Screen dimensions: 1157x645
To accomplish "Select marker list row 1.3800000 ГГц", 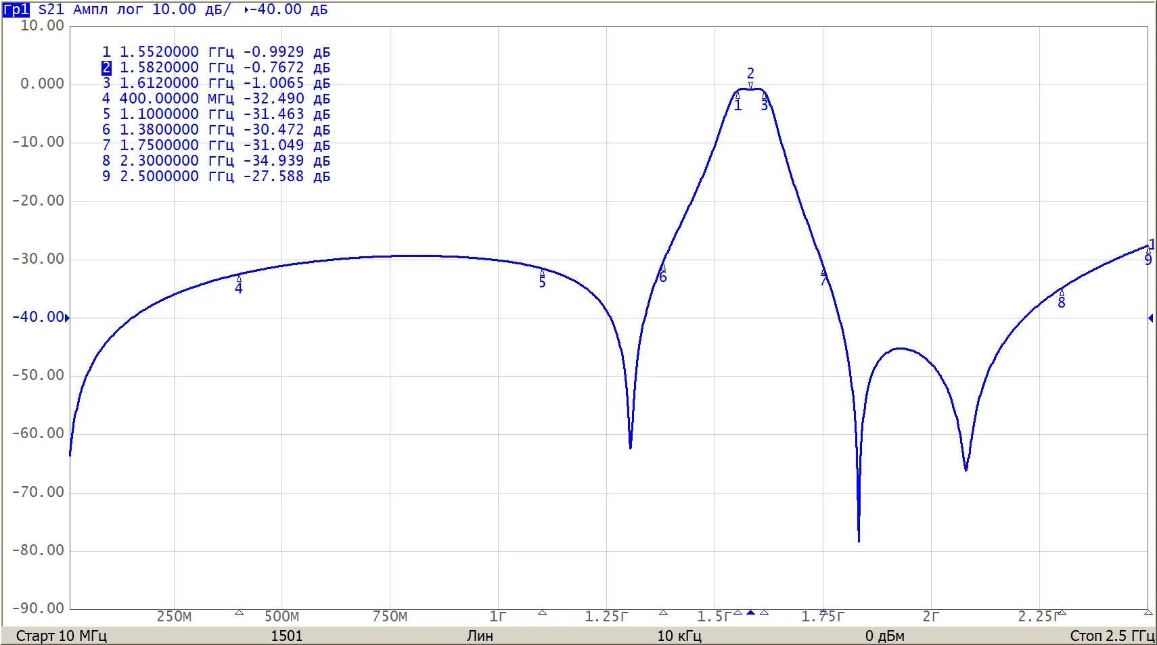I will pyautogui.click(x=216, y=130).
